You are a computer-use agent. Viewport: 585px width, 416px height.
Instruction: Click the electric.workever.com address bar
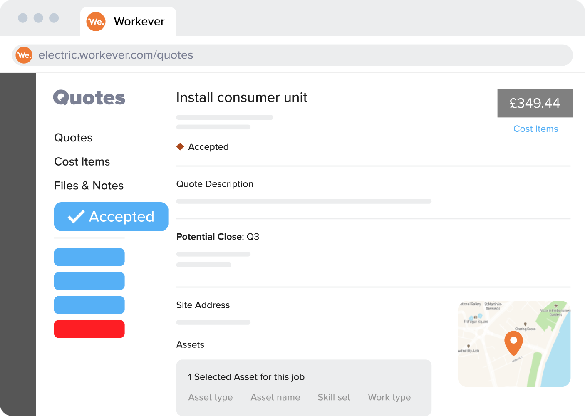coord(116,55)
